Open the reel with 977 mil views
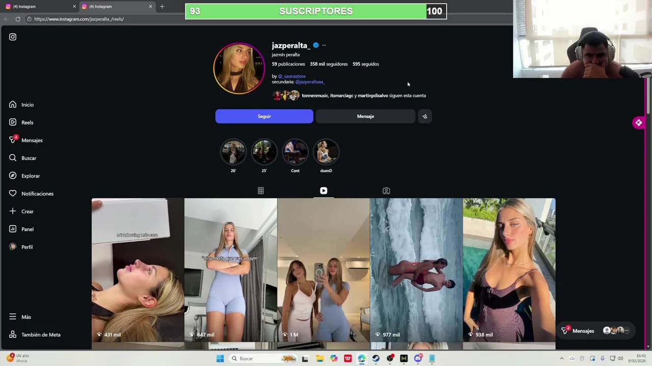The height and width of the screenshot is (366, 652). point(416,270)
